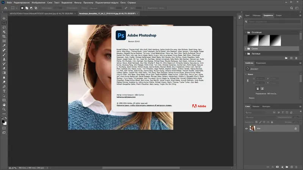
Task: Select the Object Selection tool
Action: pyautogui.click(x=4, y=32)
